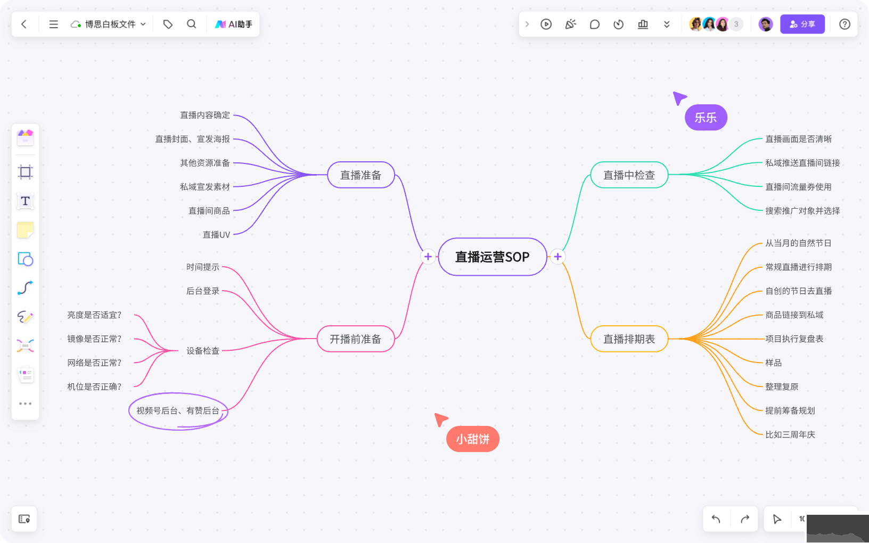Screen dimensions: 869x543
Task: Launch the AI助手 assistant
Action: pyautogui.click(x=233, y=24)
